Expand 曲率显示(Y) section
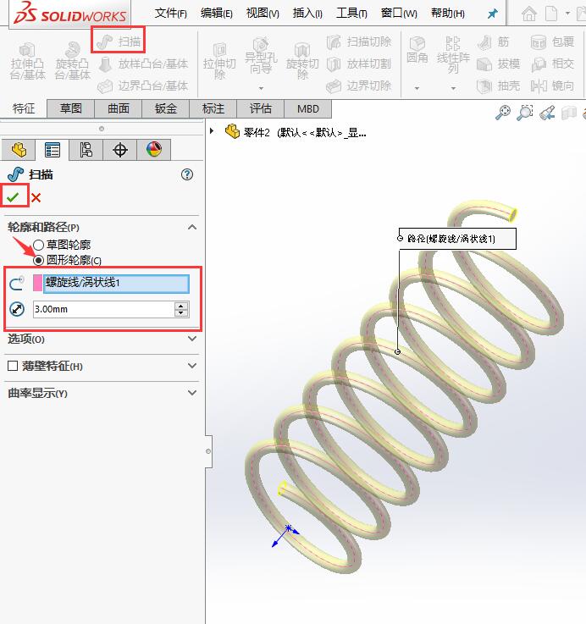586x624 pixels. coord(192,393)
